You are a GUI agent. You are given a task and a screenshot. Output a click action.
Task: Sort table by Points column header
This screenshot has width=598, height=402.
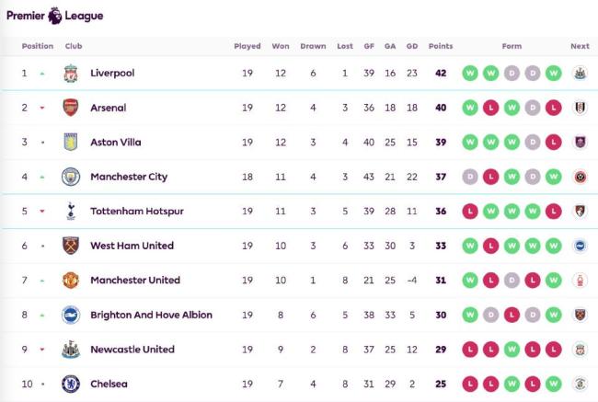[441, 46]
